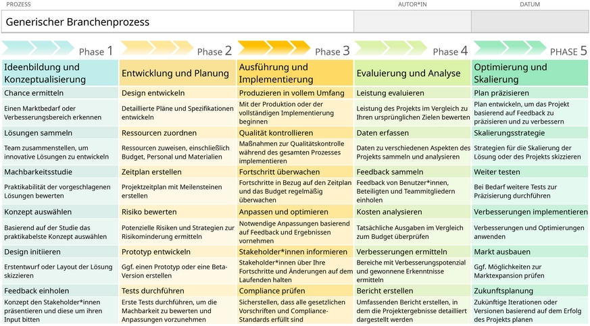
Task: Select the 'Markt ausbauen' cell
Action: [x=530, y=252]
